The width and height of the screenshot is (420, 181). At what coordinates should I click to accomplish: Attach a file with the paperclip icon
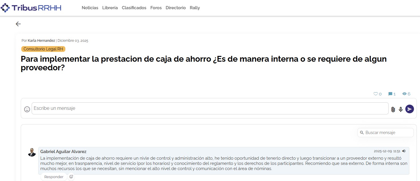(x=393, y=110)
